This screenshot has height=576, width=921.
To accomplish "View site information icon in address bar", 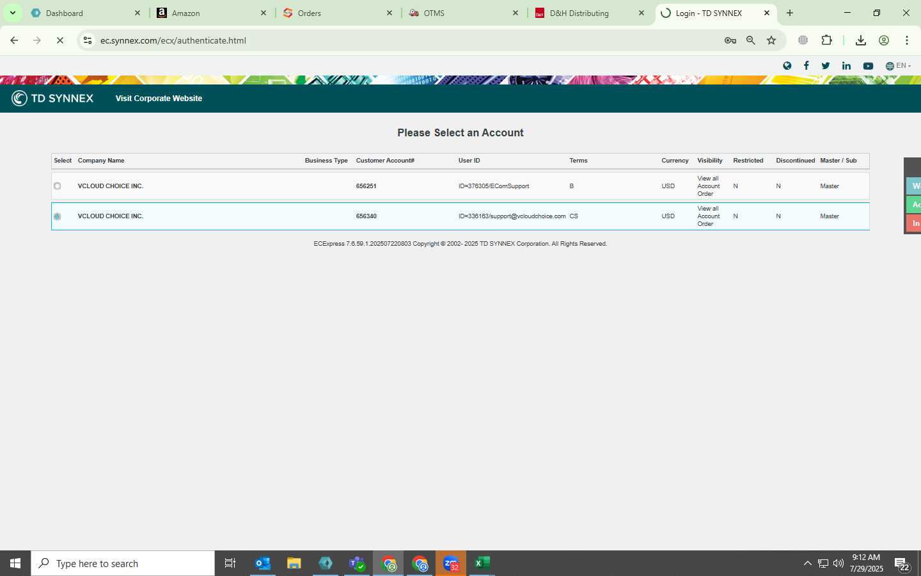I will click(88, 40).
